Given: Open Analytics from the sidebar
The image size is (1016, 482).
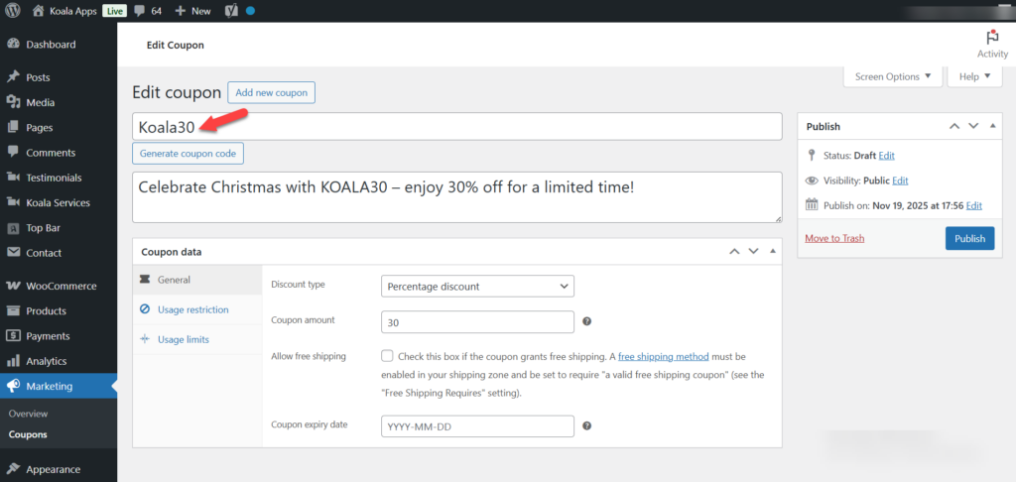Looking at the screenshot, I should pos(47,362).
